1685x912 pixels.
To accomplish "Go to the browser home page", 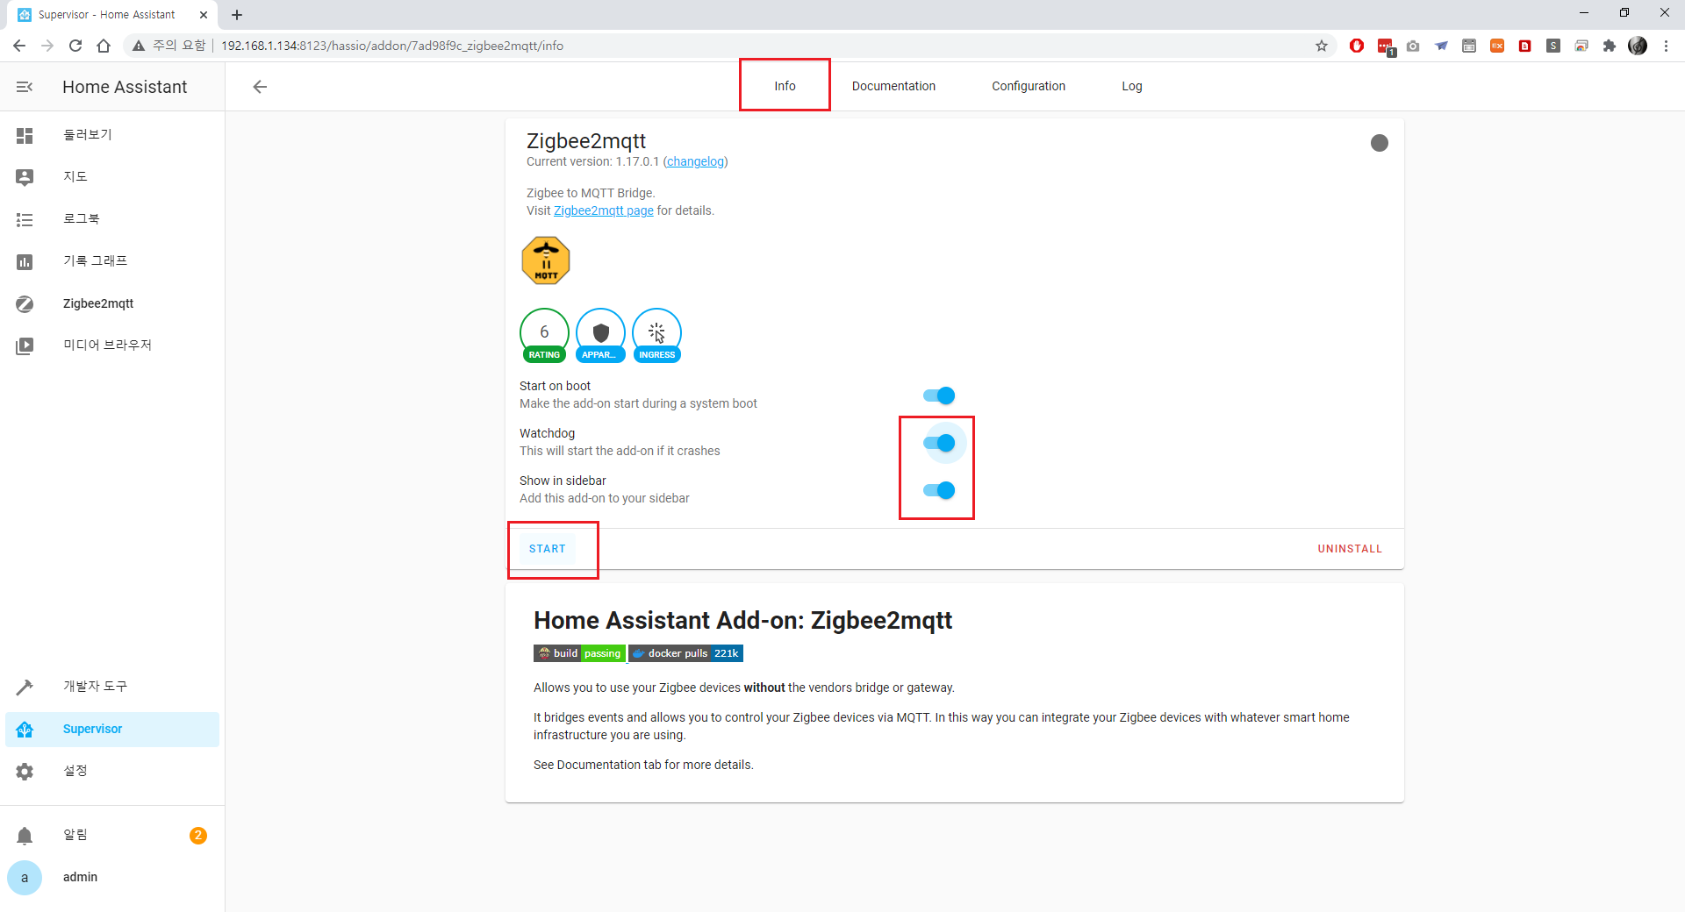I will (104, 46).
